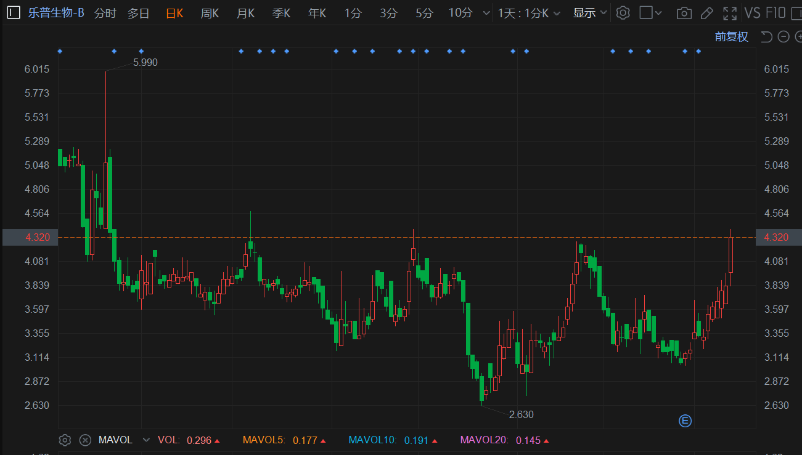
Task: Click the 3.114 tick on left axis
Action: [x=37, y=357]
